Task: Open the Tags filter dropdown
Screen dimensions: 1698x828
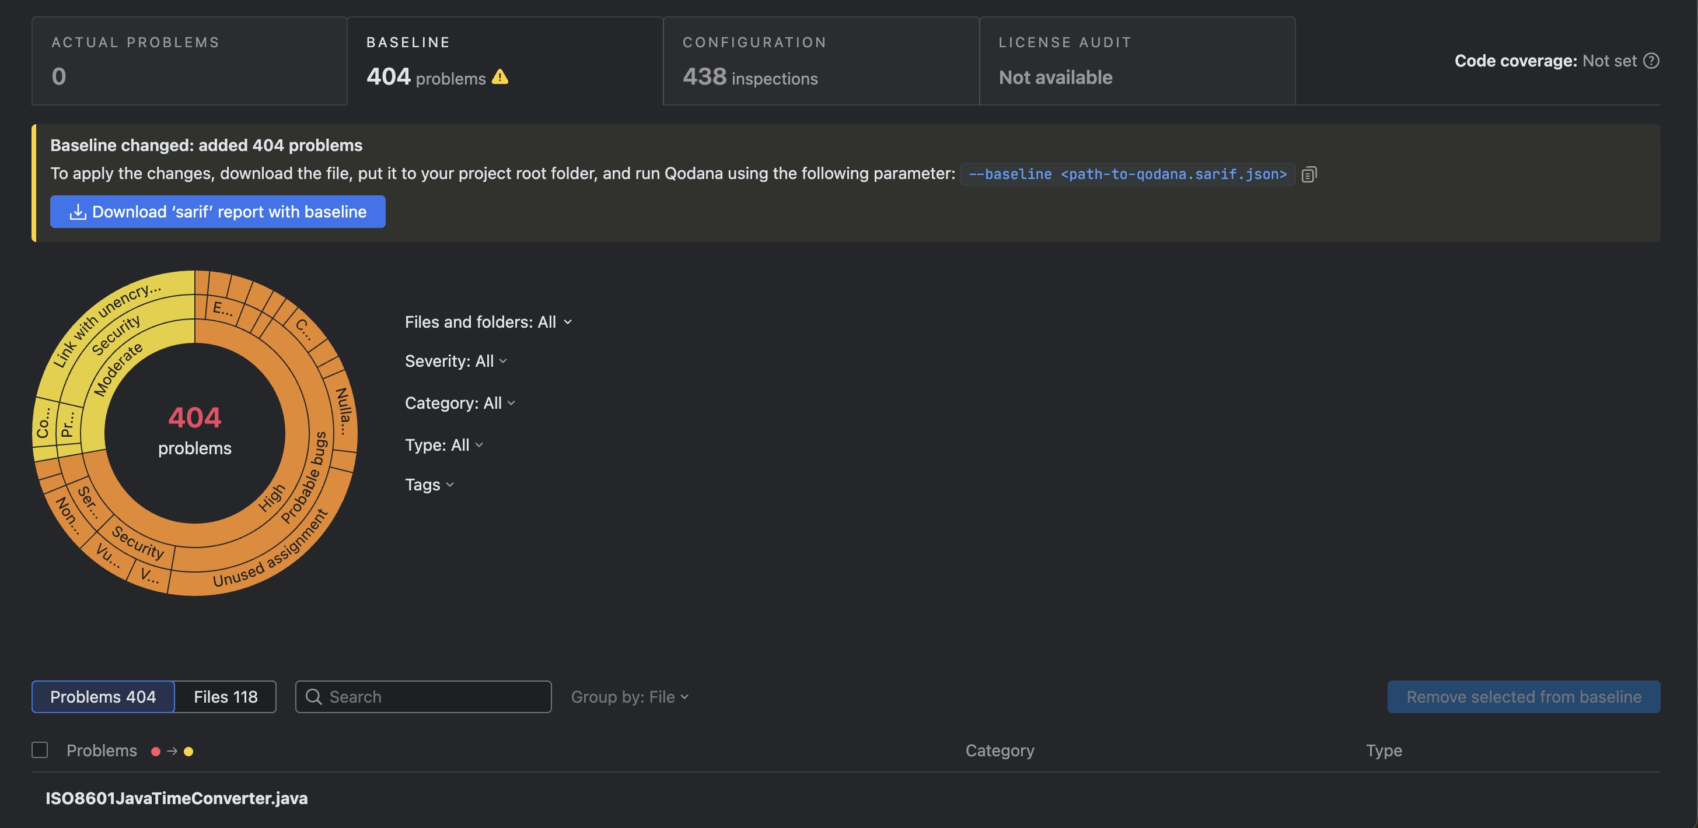Action: [429, 485]
